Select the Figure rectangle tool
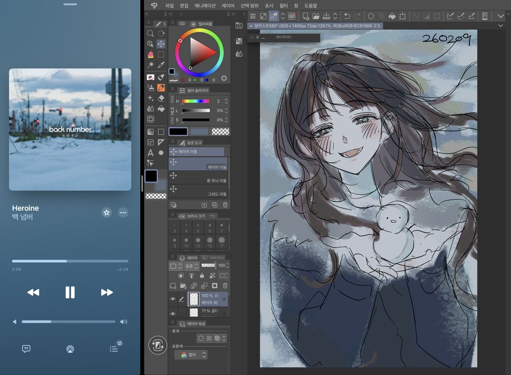 point(161,132)
